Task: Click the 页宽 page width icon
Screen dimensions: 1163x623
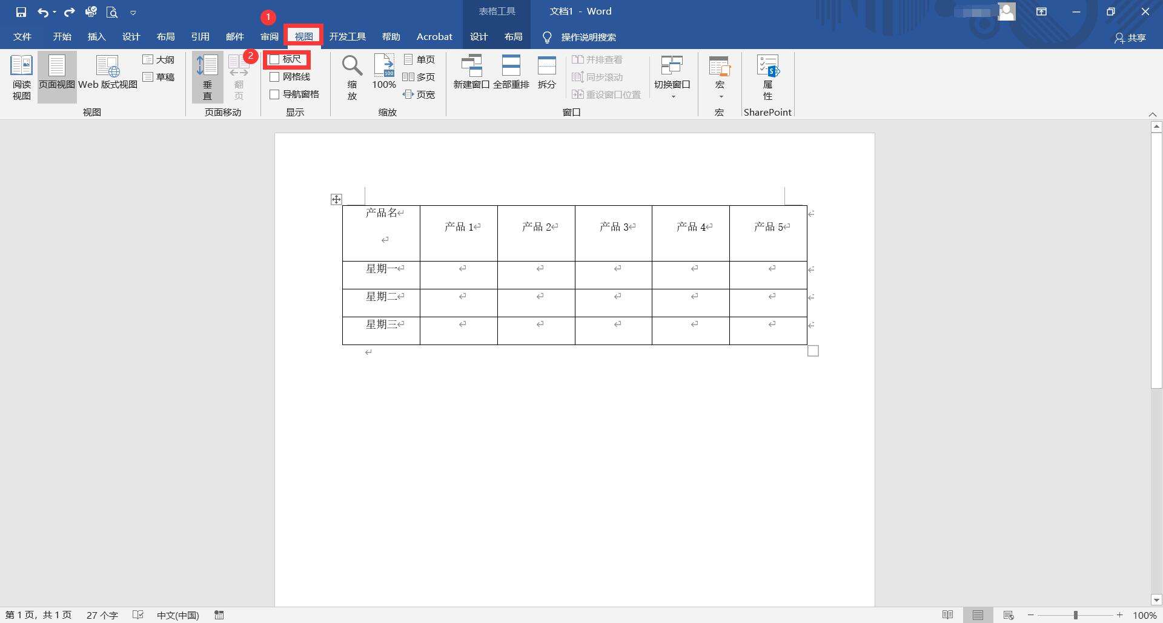Action: 420,94
